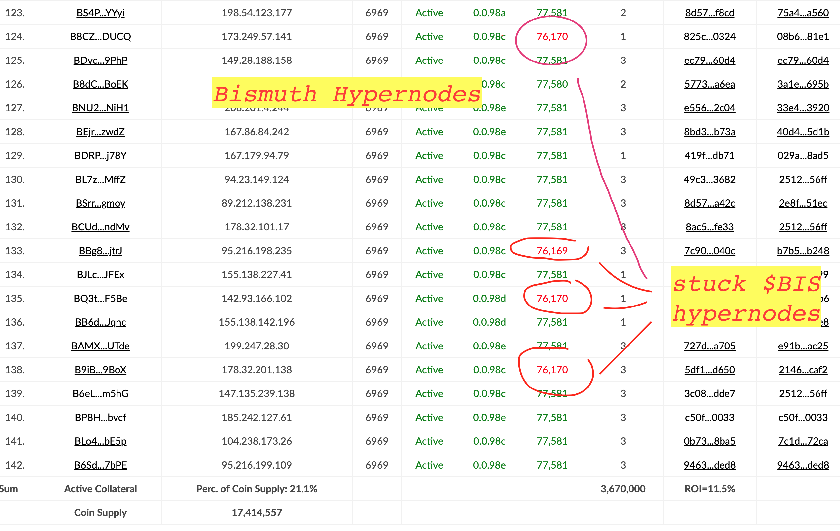Image resolution: width=840 pixels, height=531 pixels.
Task: Open hash link 2e8f...51ec
Action: pyautogui.click(x=803, y=203)
